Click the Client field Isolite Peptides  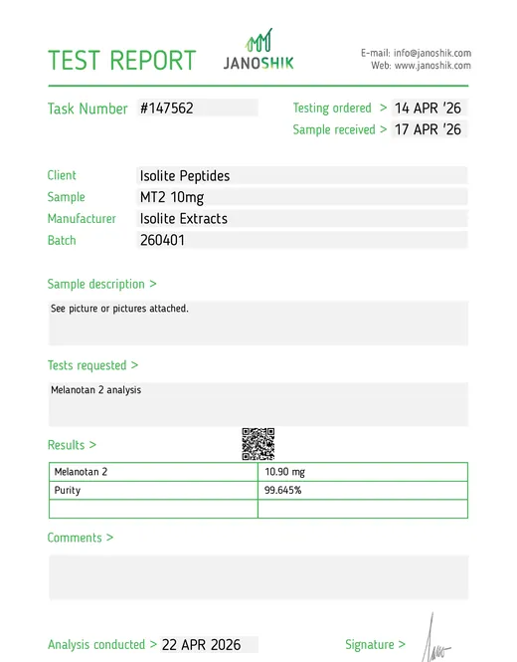pyautogui.click(x=302, y=175)
